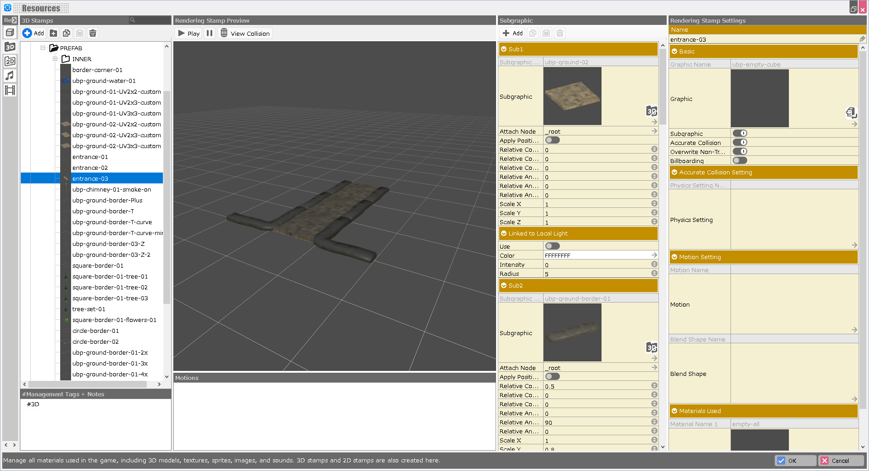Expand the INNER folder
The image size is (869, 471).
pos(55,59)
